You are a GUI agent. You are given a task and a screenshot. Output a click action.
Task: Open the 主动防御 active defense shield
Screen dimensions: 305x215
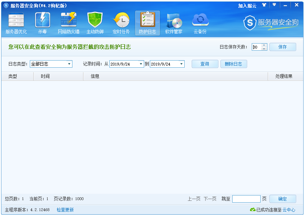click(x=95, y=23)
